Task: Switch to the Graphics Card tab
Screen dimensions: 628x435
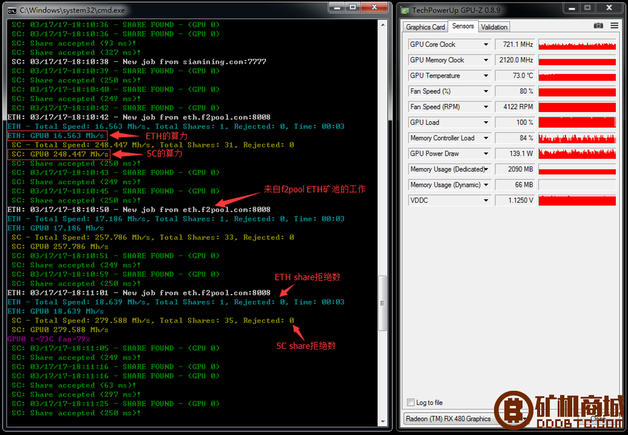Action: pos(425,27)
